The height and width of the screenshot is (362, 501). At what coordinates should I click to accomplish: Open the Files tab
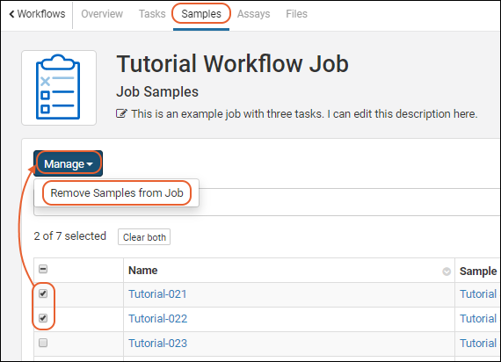[x=296, y=14]
